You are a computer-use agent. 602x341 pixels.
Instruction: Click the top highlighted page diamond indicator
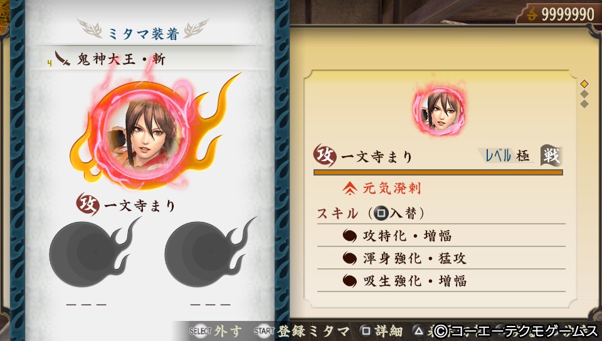[x=584, y=83]
